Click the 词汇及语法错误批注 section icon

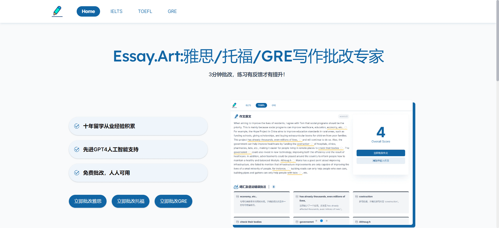pyautogui.click(x=236, y=187)
